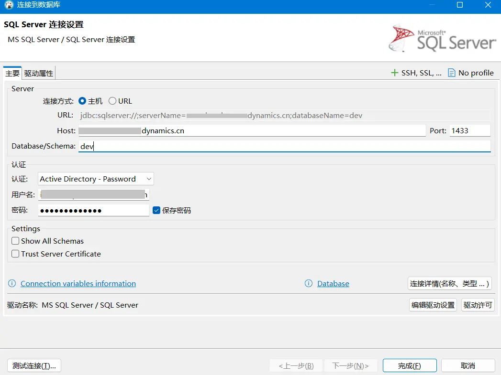
Task: Click the profile document icon beside No profile
Action: coord(452,73)
